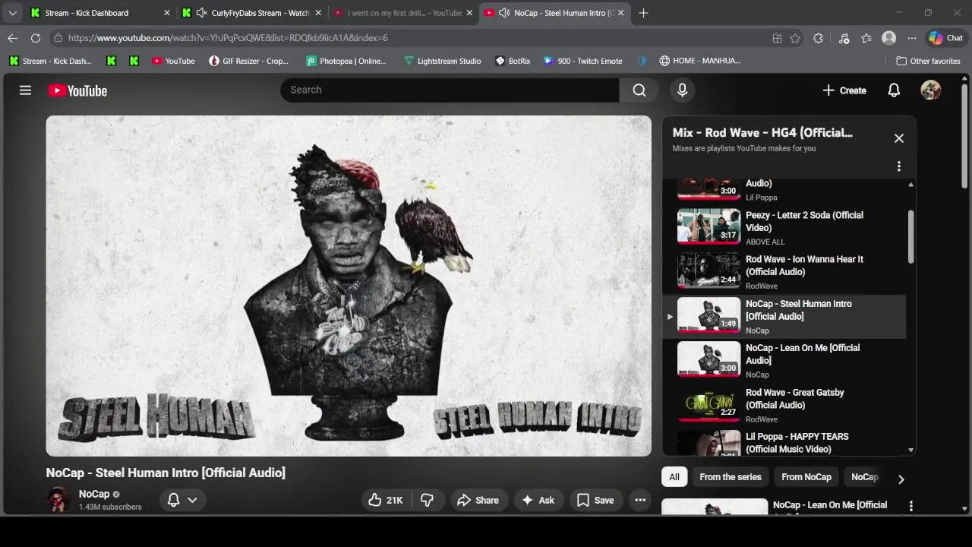The image size is (972, 547).
Task: Open the YouTube guide hamburger menu
Action: (25, 90)
